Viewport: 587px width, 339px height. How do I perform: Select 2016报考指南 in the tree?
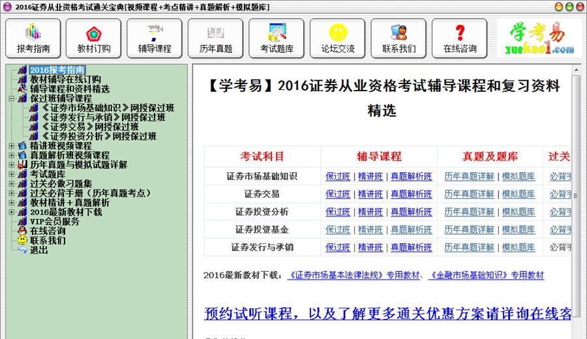pyautogui.click(x=57, y=70)
